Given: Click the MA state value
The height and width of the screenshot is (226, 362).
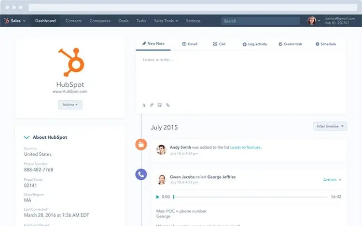Looking at the screenshot, I should [x=28, y=200].
